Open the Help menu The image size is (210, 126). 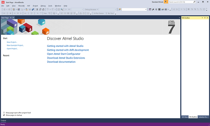tap(65, 6)
